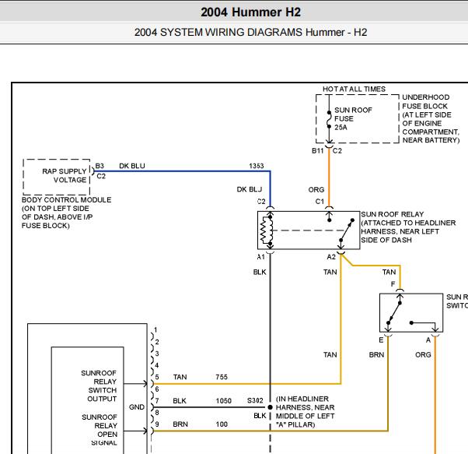Click "SUNROOF RELAY OPEN SIGNAL" label

coord(100,430)
